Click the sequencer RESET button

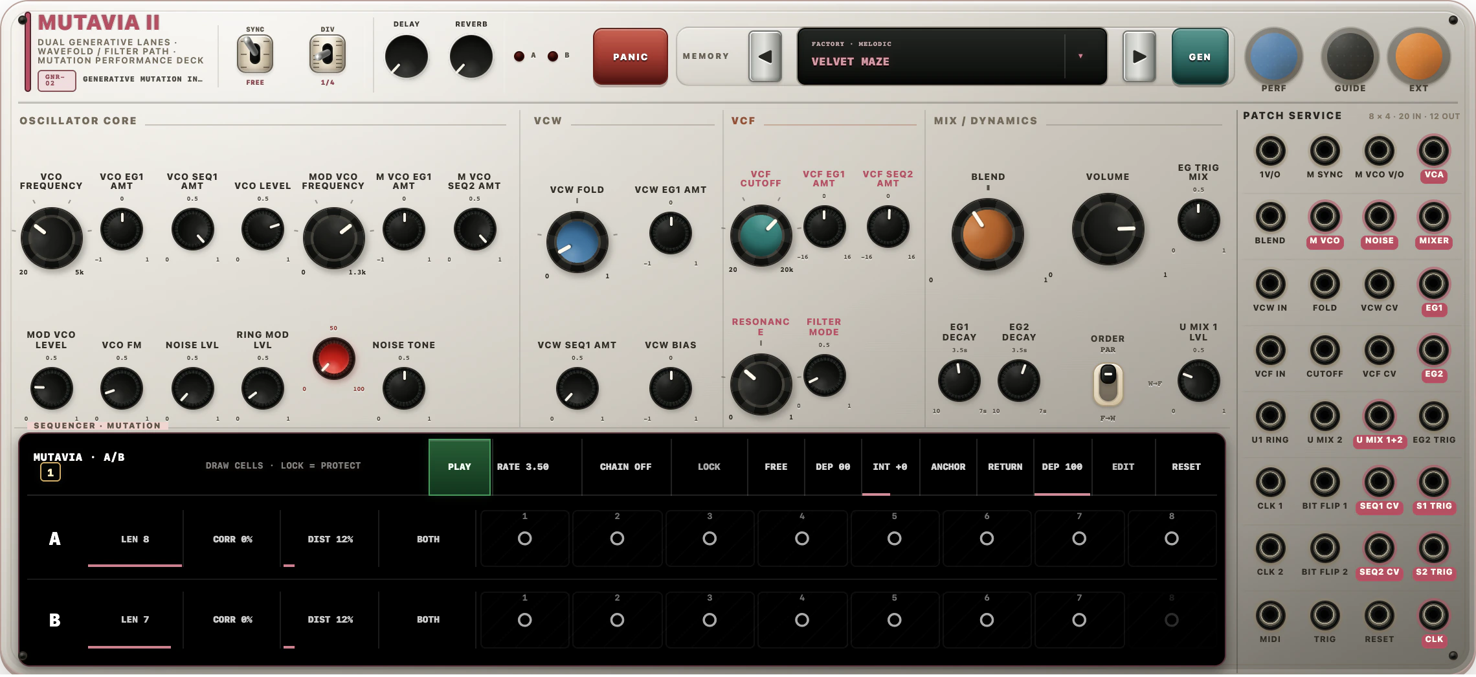coord(1186,467)
